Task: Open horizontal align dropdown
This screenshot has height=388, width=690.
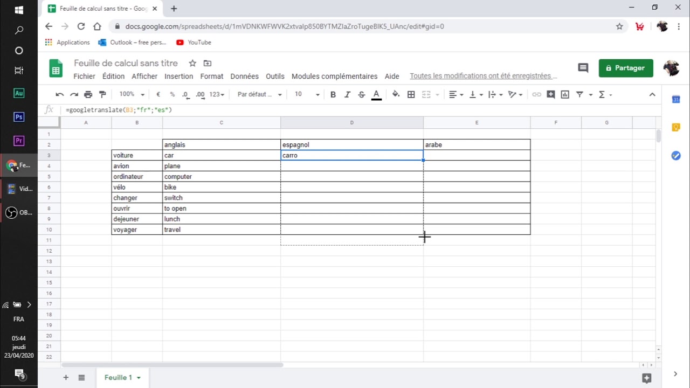Action: tap(456, 94)
